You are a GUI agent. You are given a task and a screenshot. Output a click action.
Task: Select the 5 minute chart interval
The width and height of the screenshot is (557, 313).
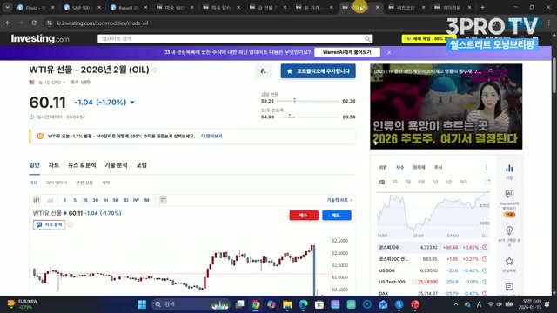[75, 200]
